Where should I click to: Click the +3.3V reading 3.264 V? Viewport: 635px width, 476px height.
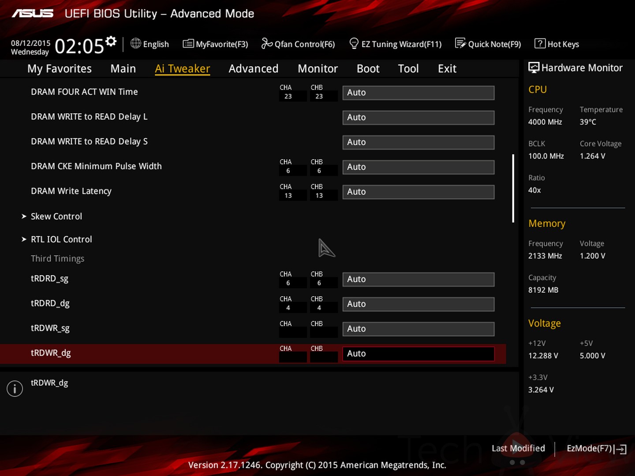pos(541,390)
